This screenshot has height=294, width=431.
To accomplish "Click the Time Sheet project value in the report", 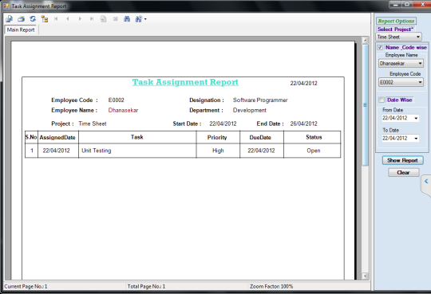I will pos(93,123).
